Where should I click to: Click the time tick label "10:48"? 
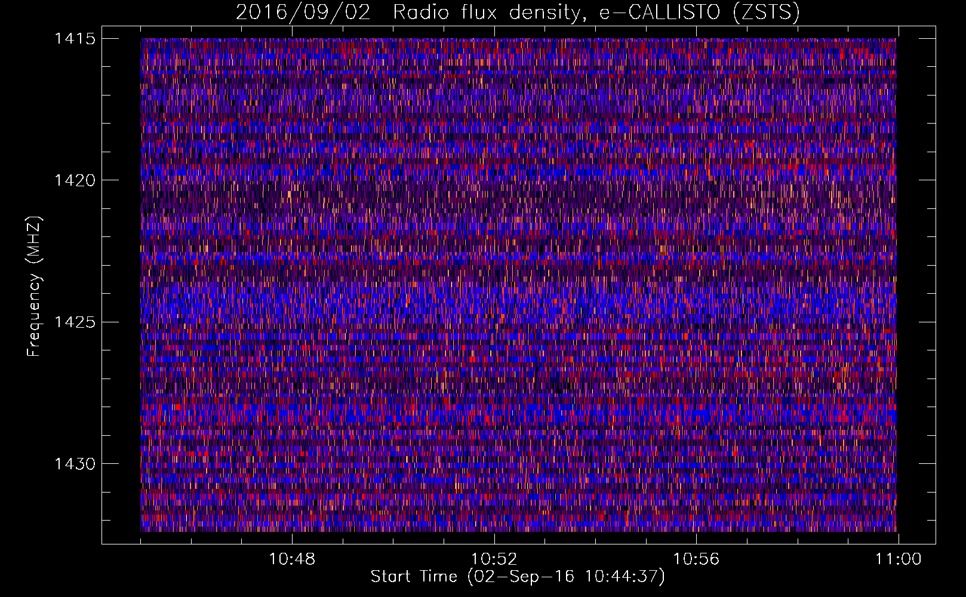[292, 559]
